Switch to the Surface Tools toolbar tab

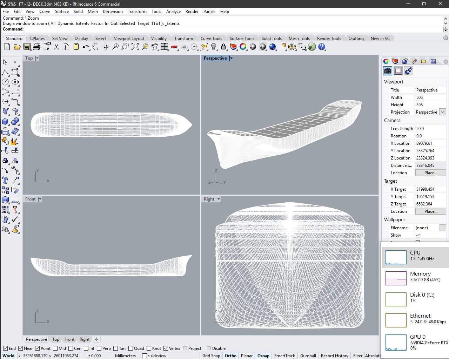pyautogui.click(x=242, y=39)
